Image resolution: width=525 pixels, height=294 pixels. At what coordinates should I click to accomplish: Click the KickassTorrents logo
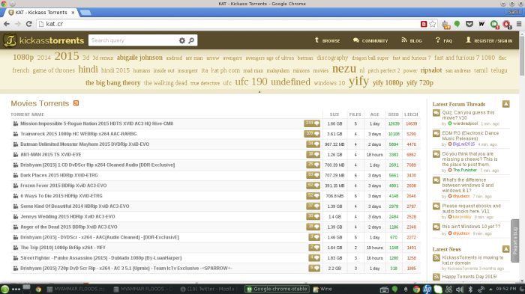[43, 40]
